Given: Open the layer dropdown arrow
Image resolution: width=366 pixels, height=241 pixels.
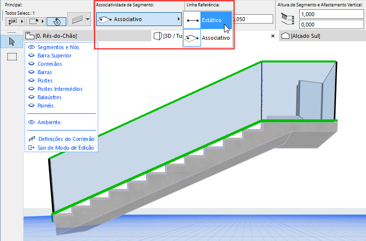Looking at the screenshot, I should tap(88, 19).
